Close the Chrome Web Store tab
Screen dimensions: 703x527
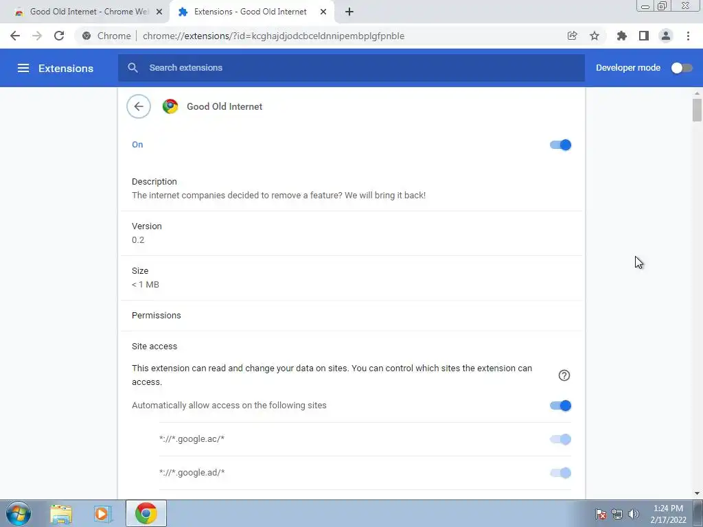159,12
